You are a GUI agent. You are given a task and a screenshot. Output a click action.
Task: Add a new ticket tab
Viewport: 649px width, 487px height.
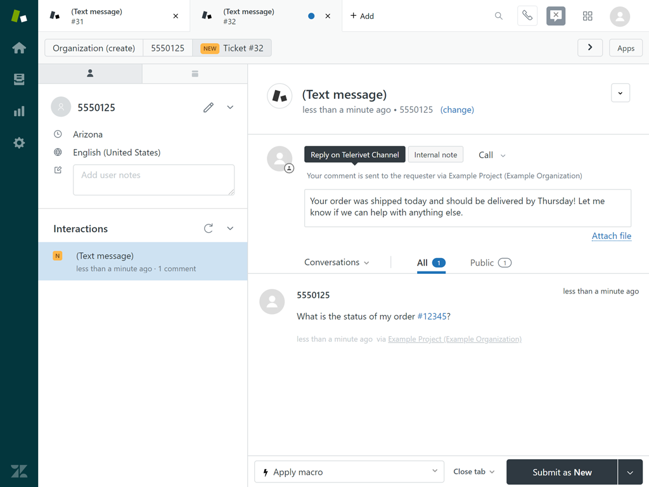point(362,16)
